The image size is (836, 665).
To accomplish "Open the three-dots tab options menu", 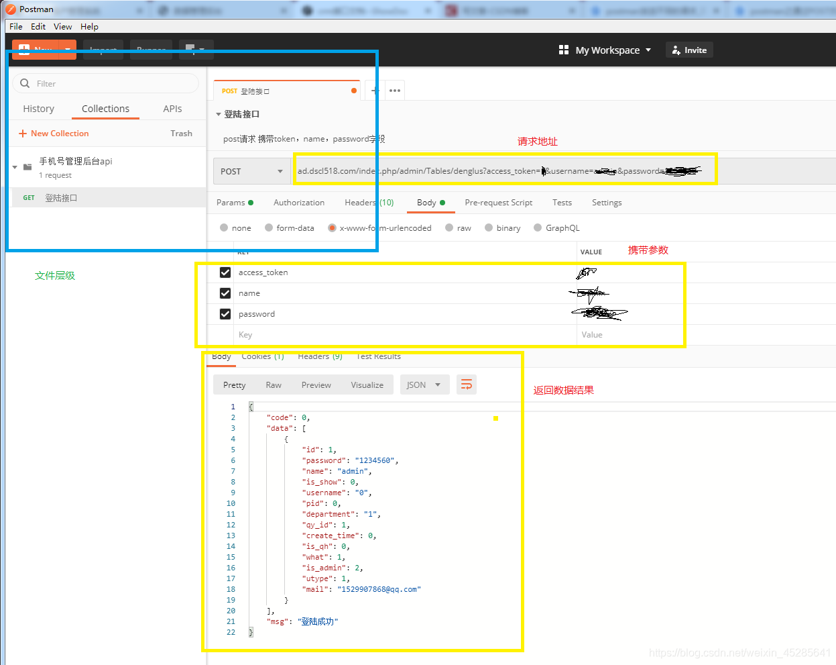I will click(x=395, y=91).
